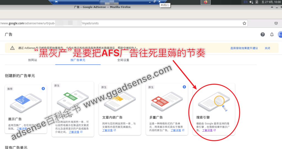The image size is (282, 149).
Task: Select the 搜索引擎 magnifier illustration
Action: point(214,101)
